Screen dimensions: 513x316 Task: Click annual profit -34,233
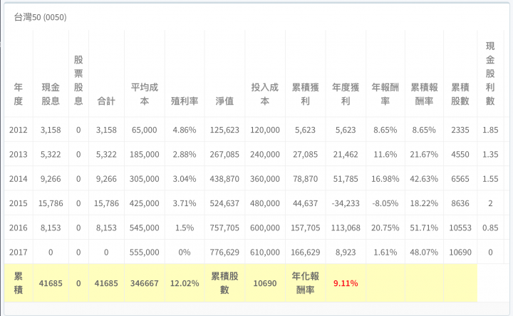click(346, 203)
